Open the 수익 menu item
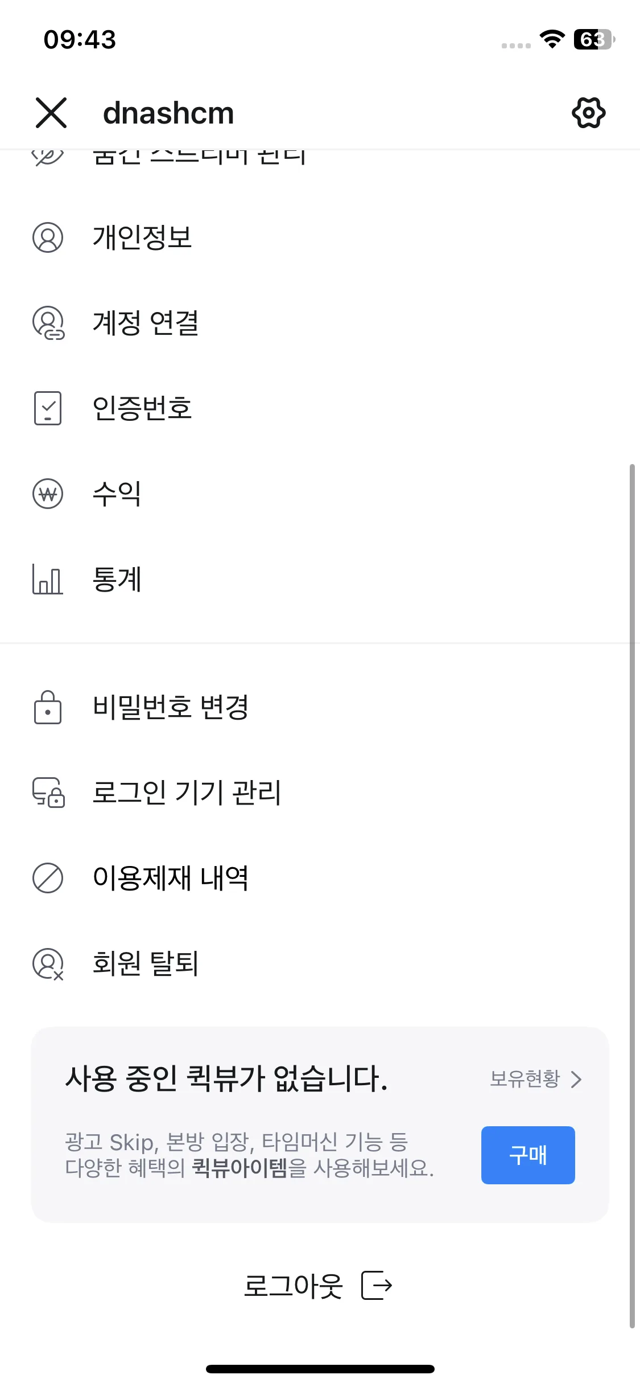The image size is (640, 1387). (320, 494)
